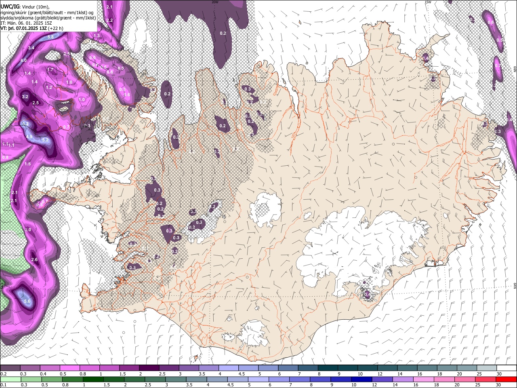Click the 5.6 precipitation value on map

click(x=27, y=301)
